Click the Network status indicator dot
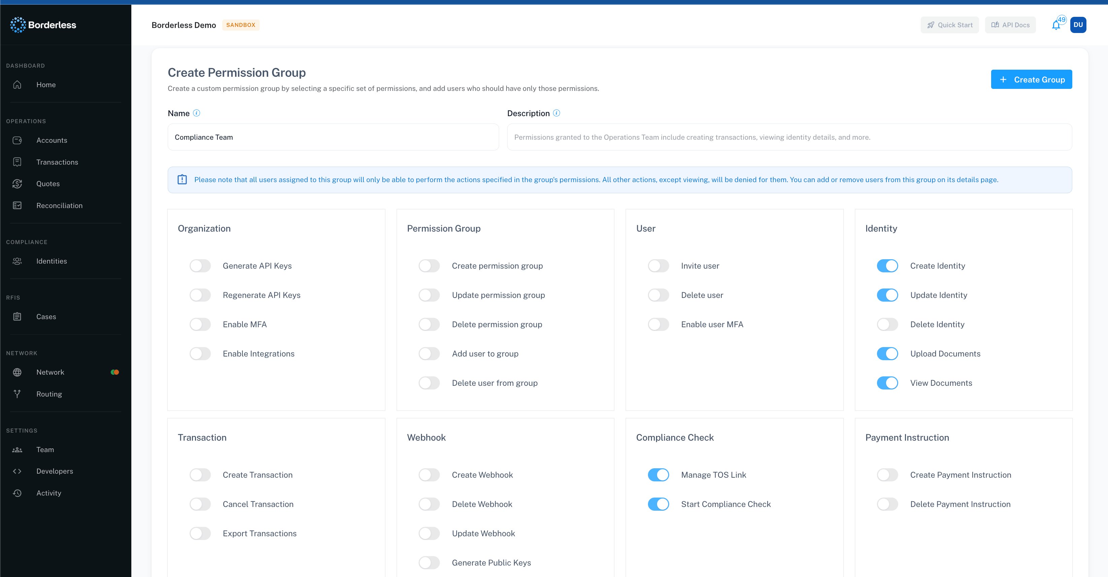This screenshot has height=577, width=1108. (x=115, y=372)
